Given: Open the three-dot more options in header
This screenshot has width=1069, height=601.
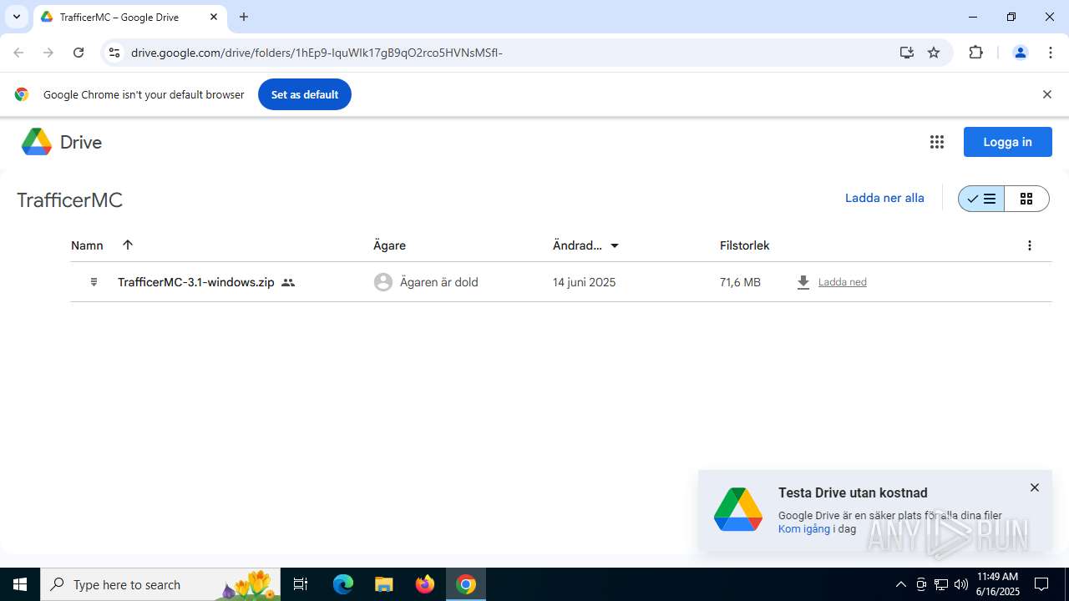Looking at the screenshot, I should pyautogui.click(x=1030, y=245).
